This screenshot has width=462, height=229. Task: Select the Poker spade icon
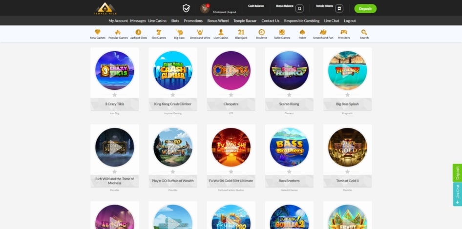pos(302,32)
